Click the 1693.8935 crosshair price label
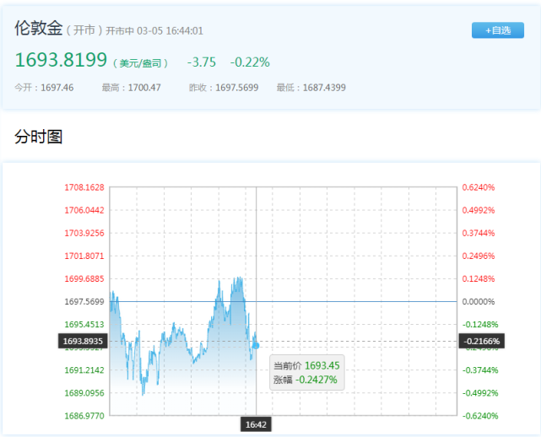The height and width of the screenshot is (437, 541). pyautogui.click(x=83, y=341)
